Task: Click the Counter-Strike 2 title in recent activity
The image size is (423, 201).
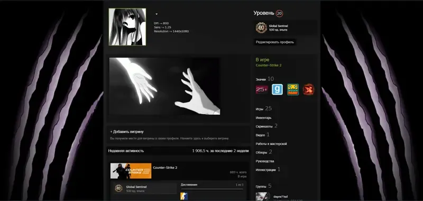Action: coord(165,168)
